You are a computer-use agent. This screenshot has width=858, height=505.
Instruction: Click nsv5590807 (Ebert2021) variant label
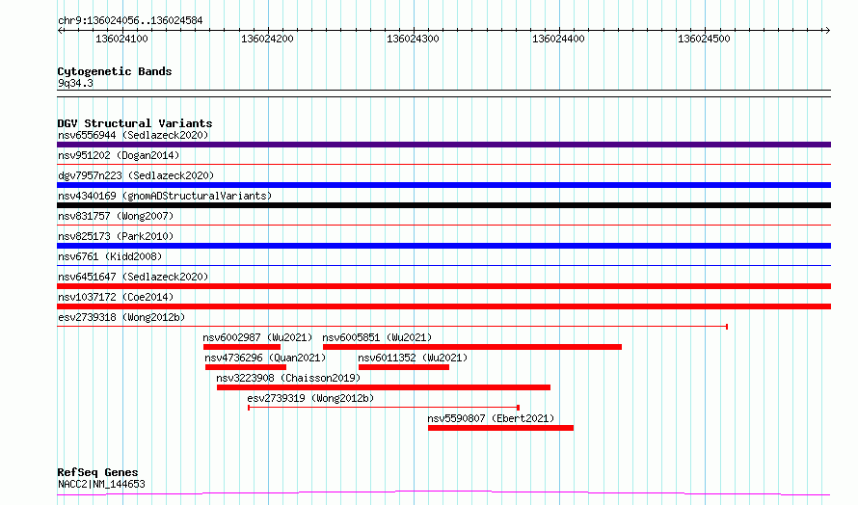click(491, 418)
